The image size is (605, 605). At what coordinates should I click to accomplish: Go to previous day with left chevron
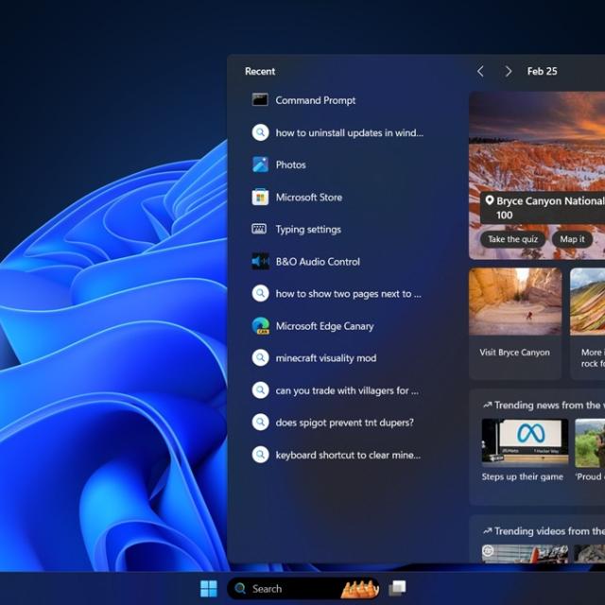click(480, 71)
